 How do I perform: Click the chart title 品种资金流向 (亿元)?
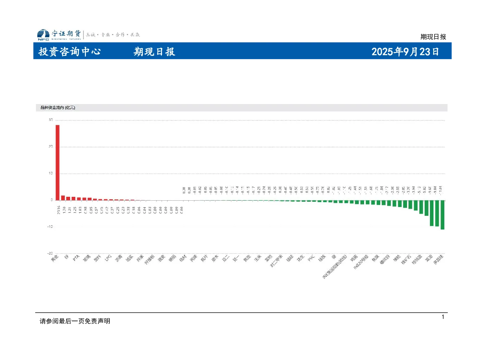[58, 108]
